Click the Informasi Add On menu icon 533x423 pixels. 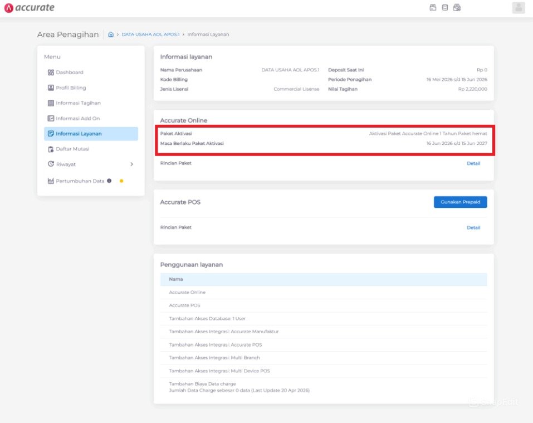(x=51, y=118)
